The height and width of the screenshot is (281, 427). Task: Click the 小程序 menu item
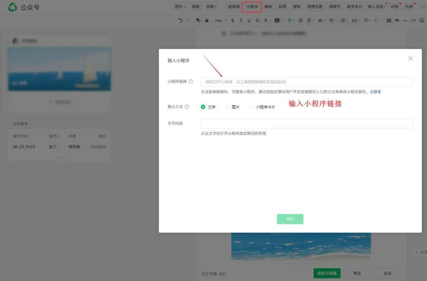[252, 7]
